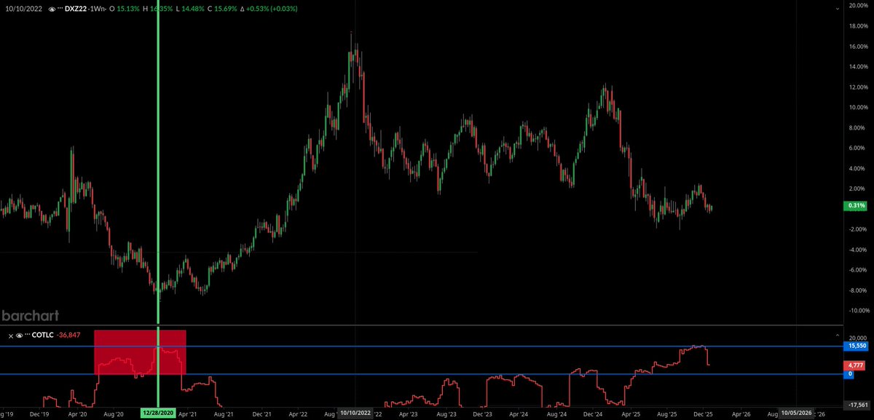The height and width of the screenshot is (420, 874).
Task: Click the DXZ22 symbol label
Action: (76, 8)
